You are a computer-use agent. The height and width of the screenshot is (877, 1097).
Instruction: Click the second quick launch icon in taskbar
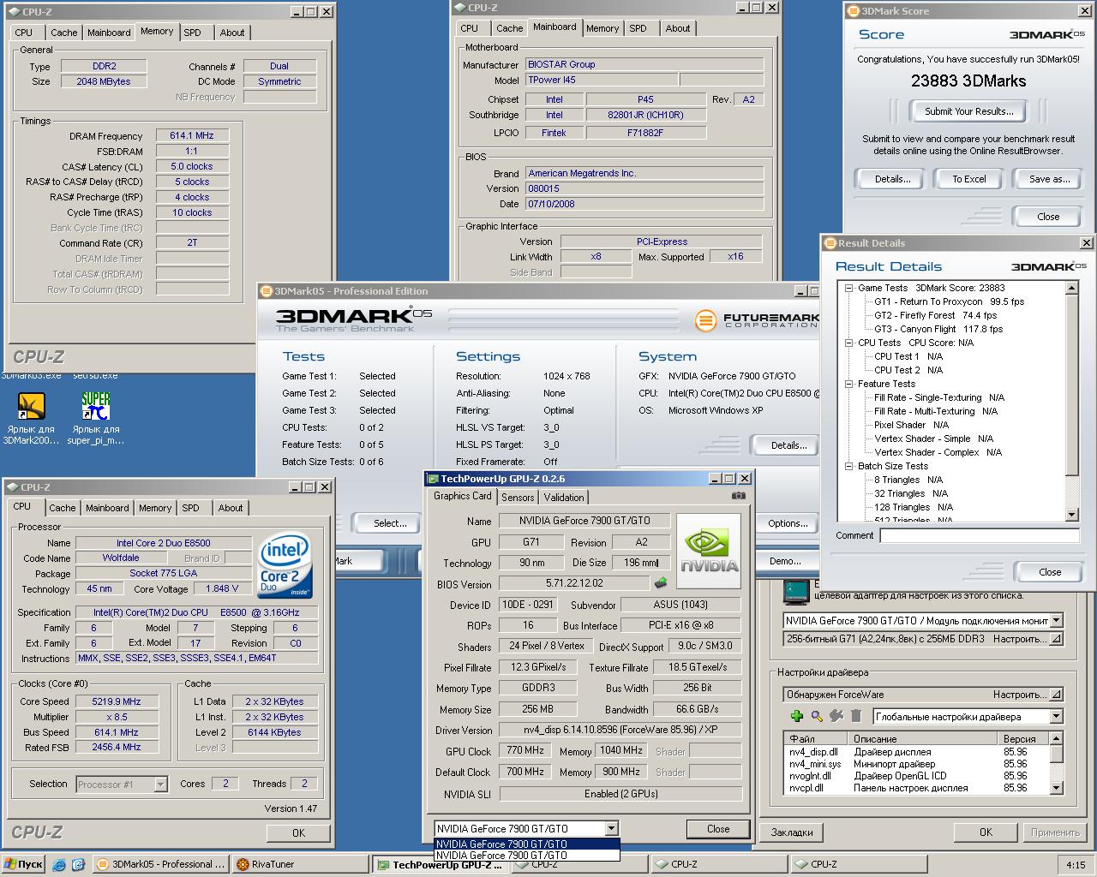(78, 864)
